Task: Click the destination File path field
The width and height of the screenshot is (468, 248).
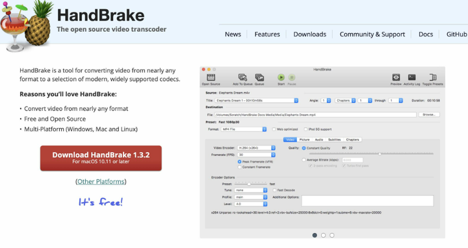Action: [x=315, y=114]
